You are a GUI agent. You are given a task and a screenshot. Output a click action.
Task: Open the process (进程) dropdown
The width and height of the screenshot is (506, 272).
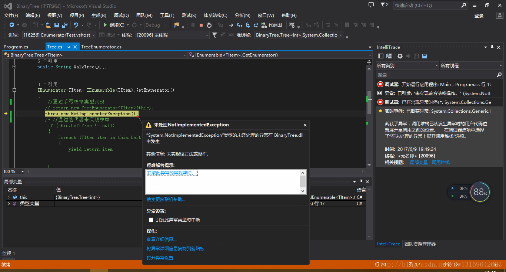click(59, 35)
